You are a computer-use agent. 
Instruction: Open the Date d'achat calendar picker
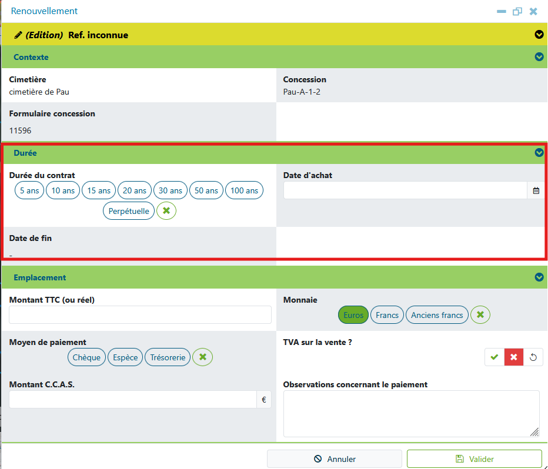(x=536, y=190)
